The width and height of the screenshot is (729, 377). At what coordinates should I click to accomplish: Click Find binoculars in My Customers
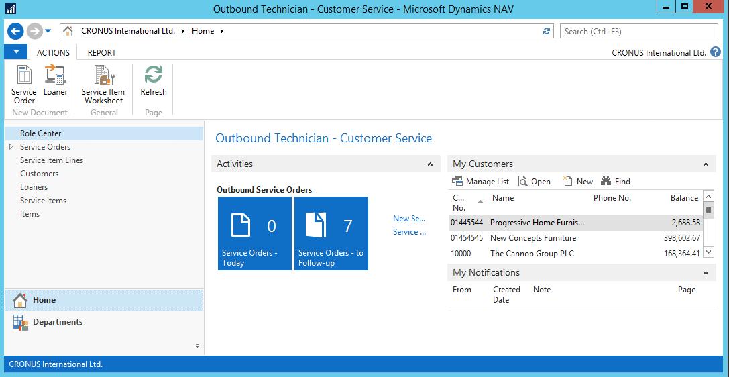point(616,182)
